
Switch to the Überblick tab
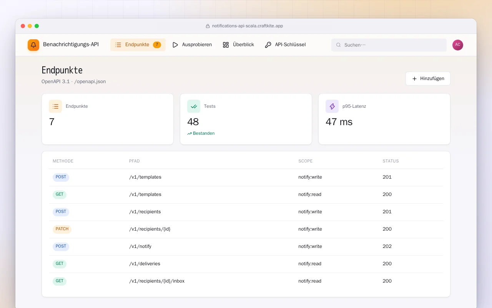pos(238,45)
